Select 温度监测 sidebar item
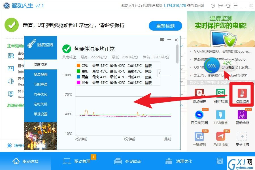The image size is (255, 170). [x=41, y=65]
